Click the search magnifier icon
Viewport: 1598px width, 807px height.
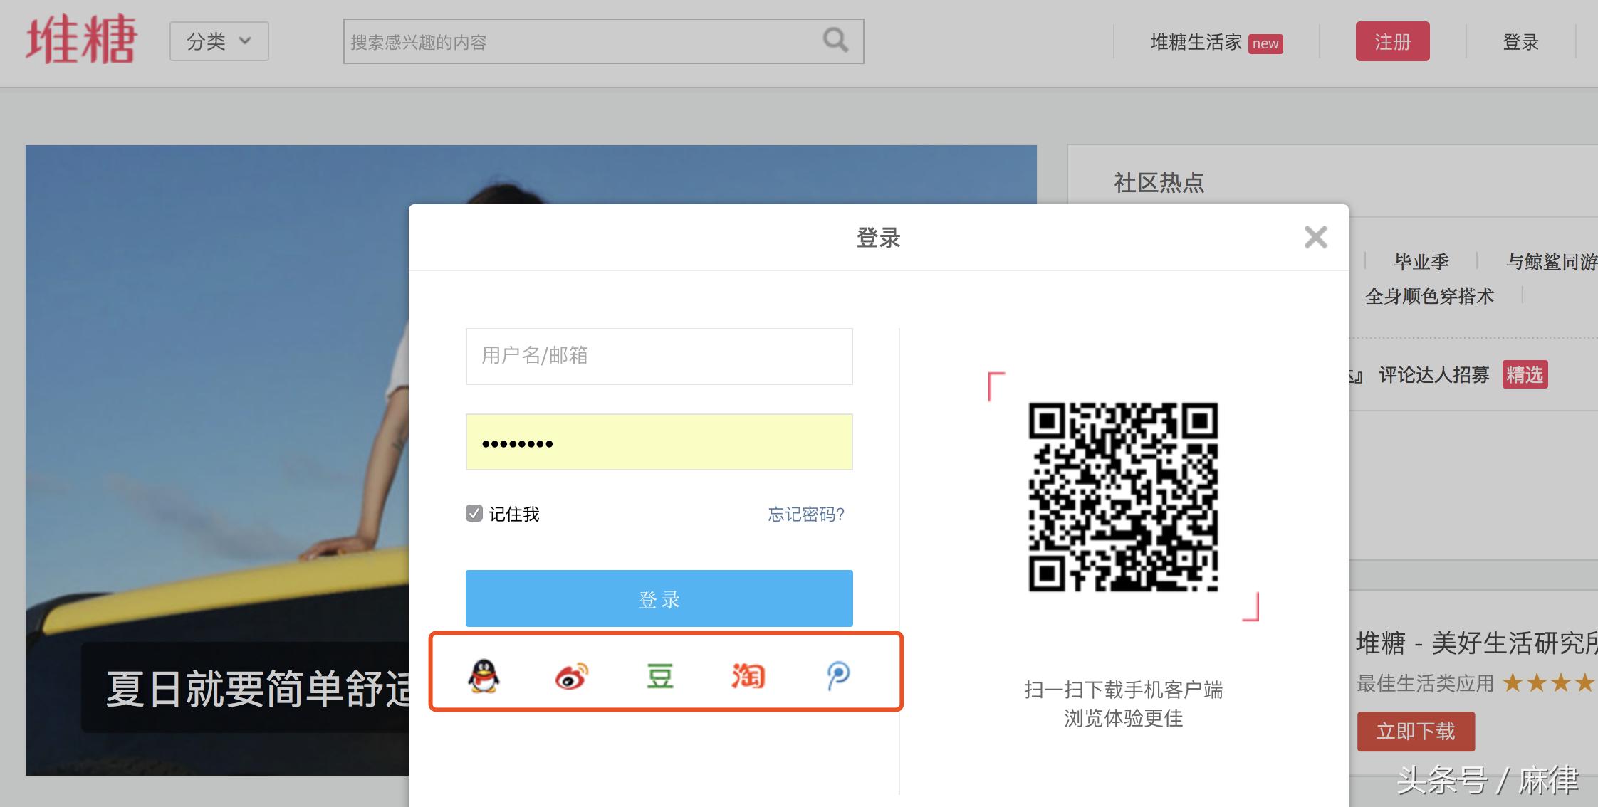835,41
